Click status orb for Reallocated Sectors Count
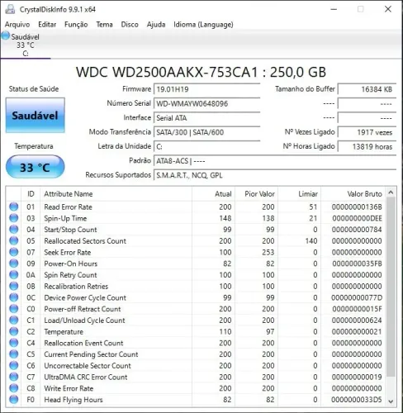The image size is (403, 413). [x=14, y=240]
